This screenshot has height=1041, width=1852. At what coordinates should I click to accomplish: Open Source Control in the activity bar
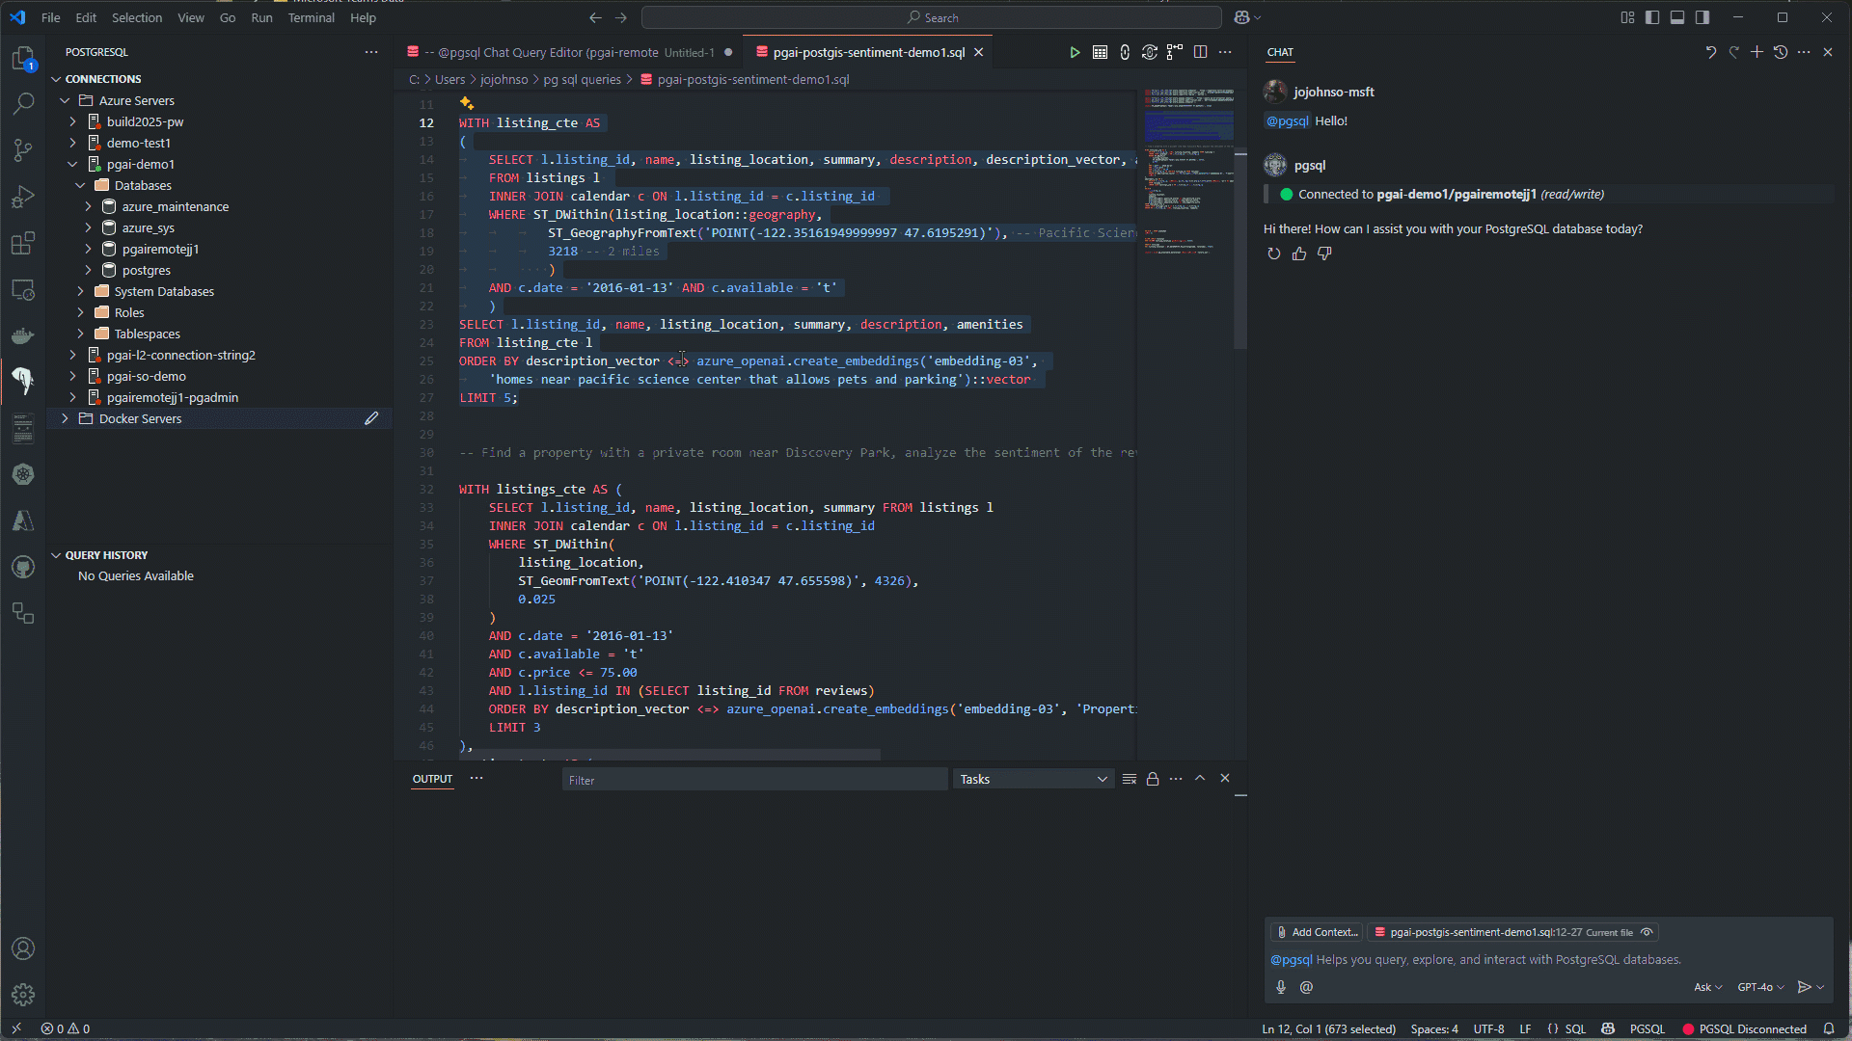click(x=23, y=149)
